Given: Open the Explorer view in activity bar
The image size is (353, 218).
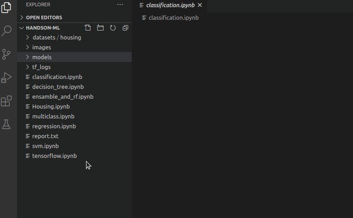Looking at the screenshot, I should 6,8.
